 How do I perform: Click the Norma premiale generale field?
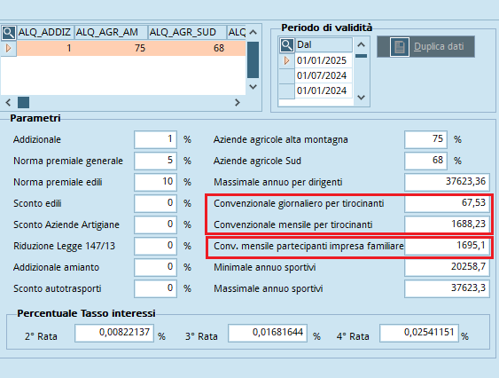(x=155, y=161)
